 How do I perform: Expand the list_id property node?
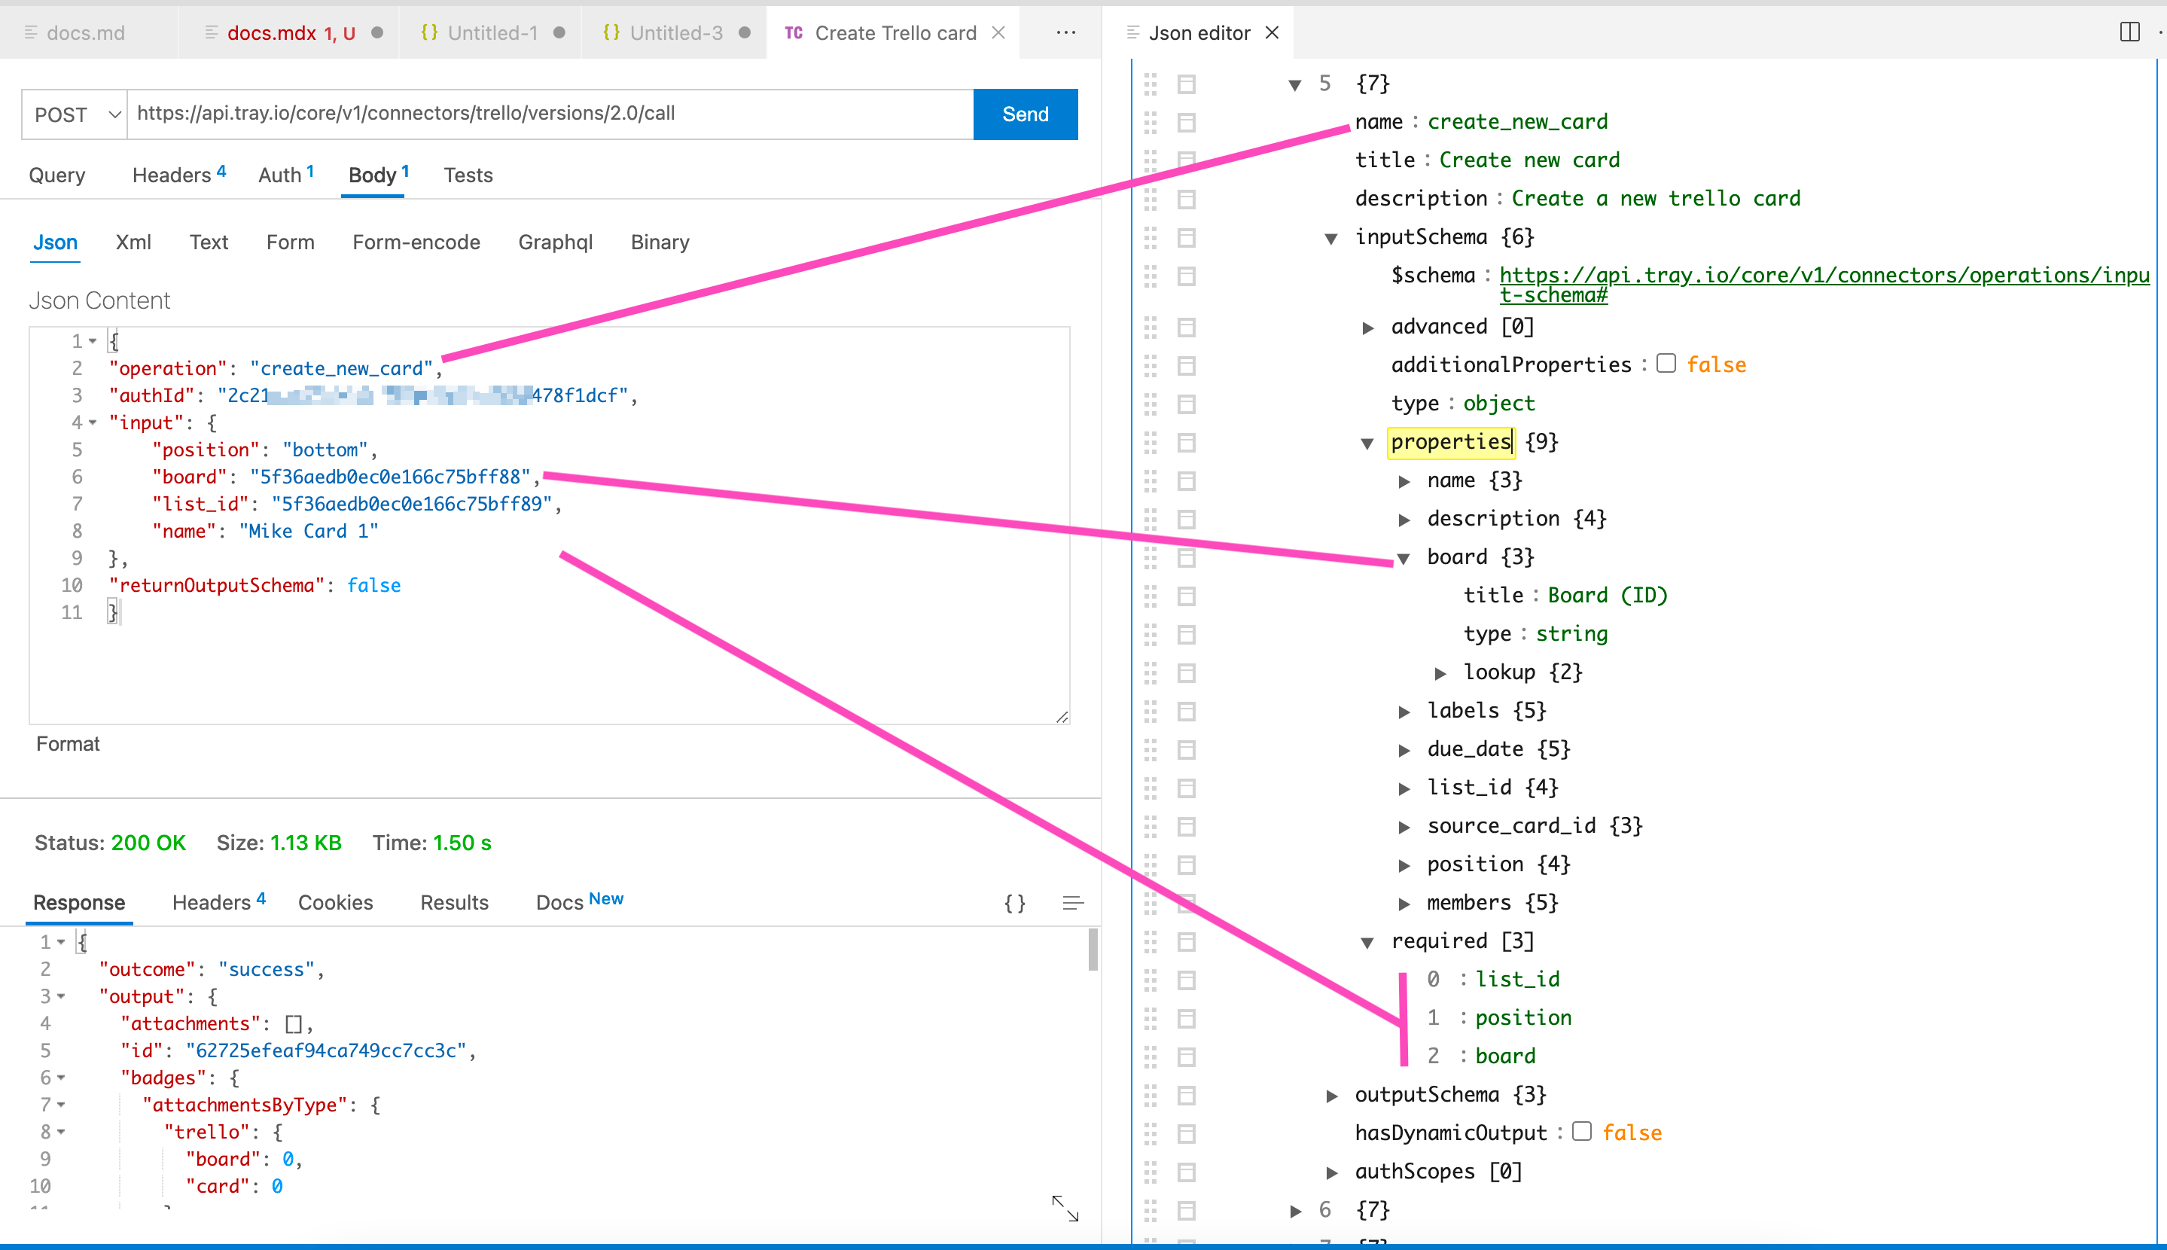click(x=1404, y=788)
